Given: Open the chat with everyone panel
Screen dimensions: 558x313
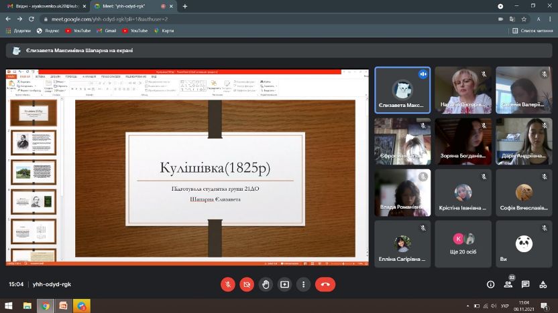Looking at the screenshot, I should (525, 284).
